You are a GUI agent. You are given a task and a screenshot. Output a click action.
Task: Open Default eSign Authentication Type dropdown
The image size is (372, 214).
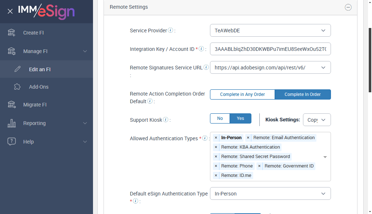(x=270, y=194)
